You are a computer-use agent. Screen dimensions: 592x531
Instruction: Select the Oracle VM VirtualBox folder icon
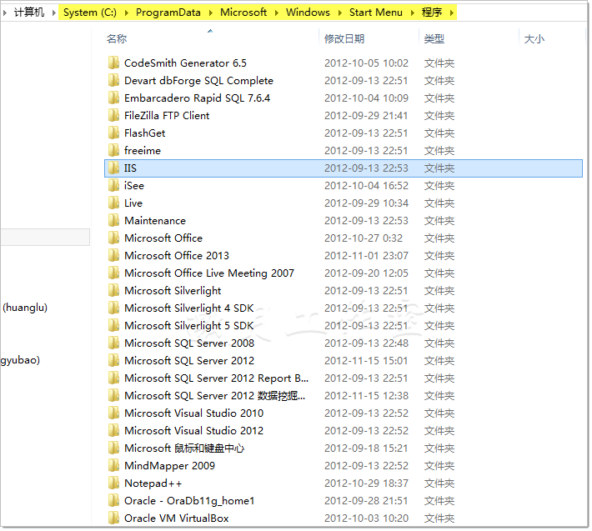pos(113,518)
